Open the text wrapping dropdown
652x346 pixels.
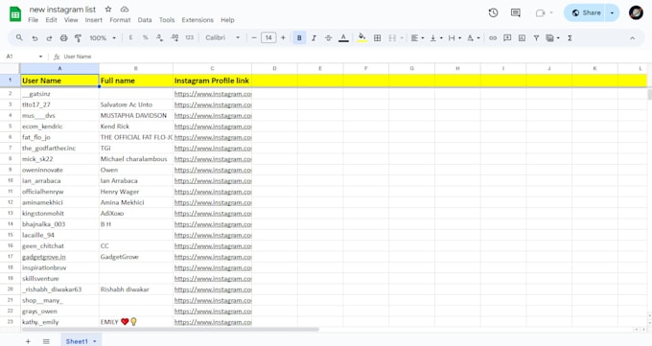454,37
